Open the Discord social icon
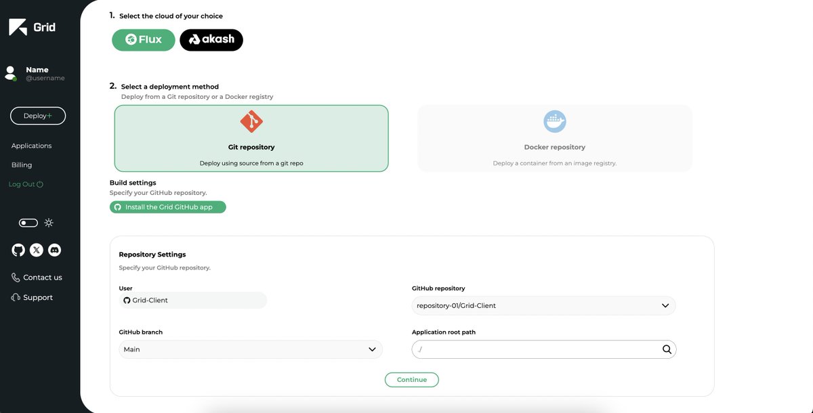 pyautogui.click(x=55, y=250)
